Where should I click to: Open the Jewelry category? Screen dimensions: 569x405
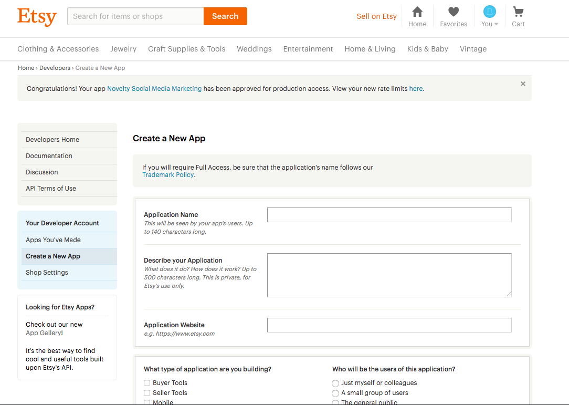[x=123, y=49]
